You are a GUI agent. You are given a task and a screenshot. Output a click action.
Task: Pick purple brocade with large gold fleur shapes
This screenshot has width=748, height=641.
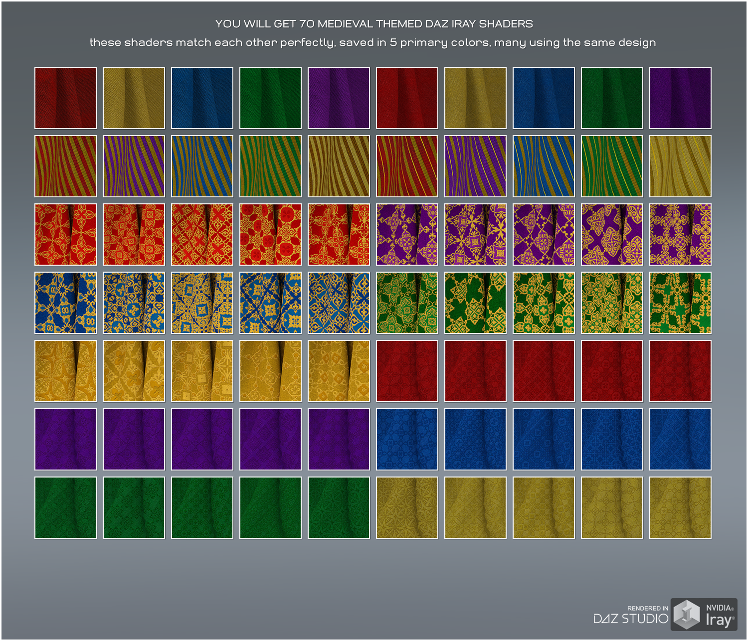pos(612,234)
